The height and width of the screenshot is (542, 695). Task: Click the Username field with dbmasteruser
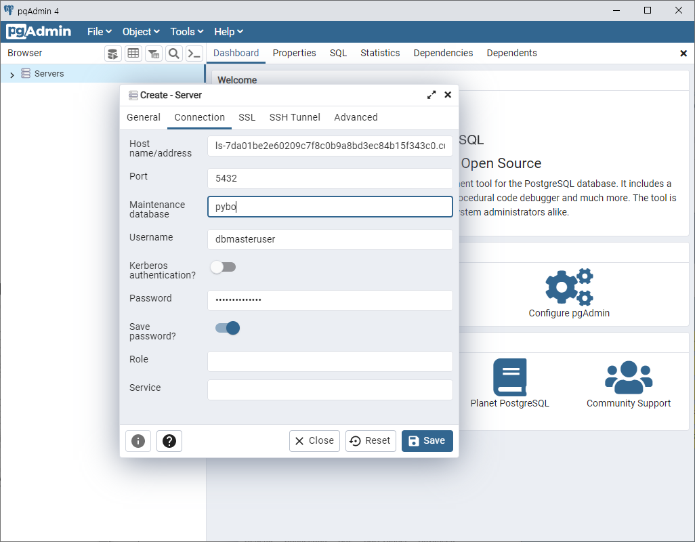(330, 239)
